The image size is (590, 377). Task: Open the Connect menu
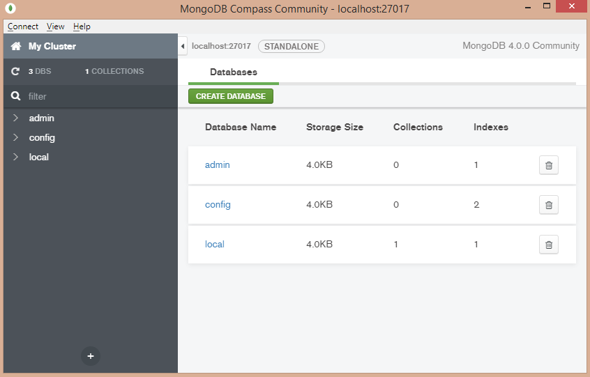pyautogui.click(x=23, y=26)
